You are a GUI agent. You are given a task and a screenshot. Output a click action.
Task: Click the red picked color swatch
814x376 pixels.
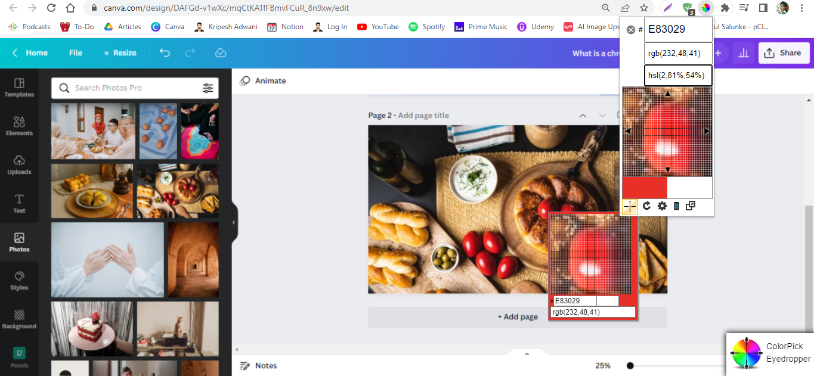(645, 188)
